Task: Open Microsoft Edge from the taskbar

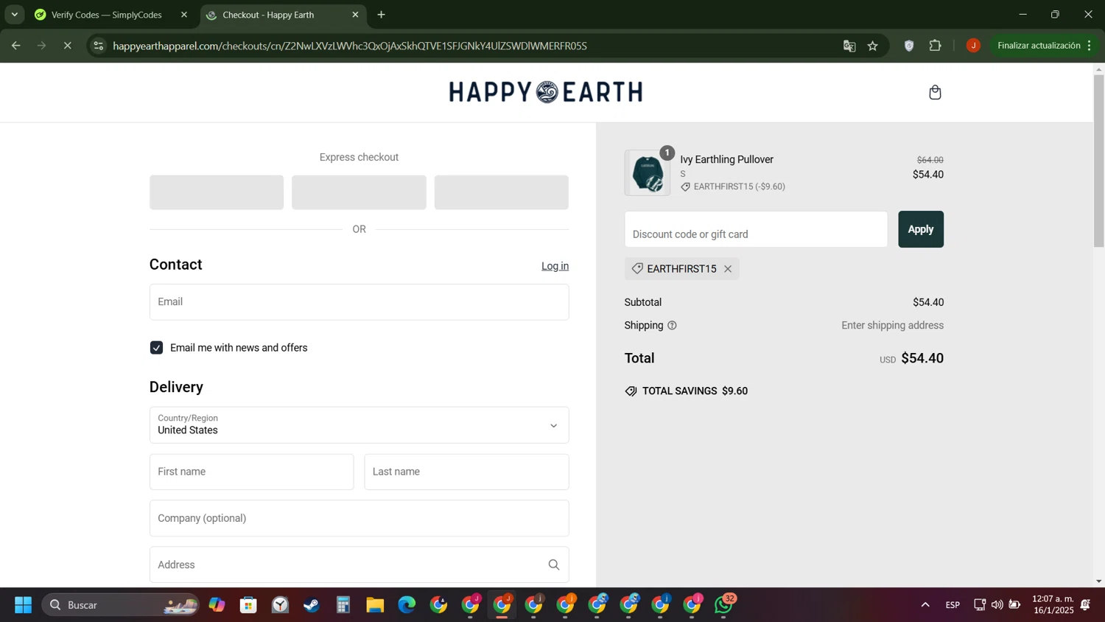Action: pyautogui.click(x=407, y=605)
